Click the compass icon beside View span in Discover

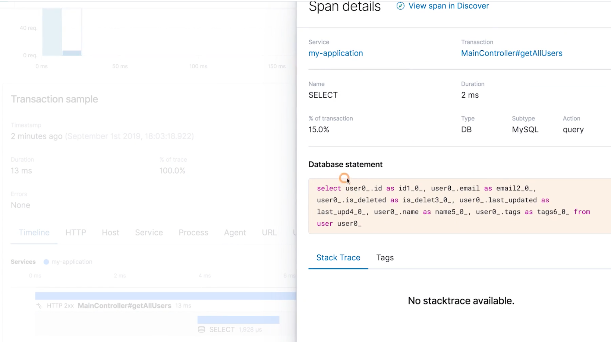coord(400,6)
